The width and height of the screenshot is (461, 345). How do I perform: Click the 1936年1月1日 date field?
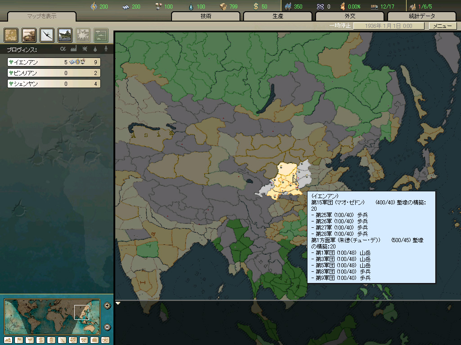point(389,26)
